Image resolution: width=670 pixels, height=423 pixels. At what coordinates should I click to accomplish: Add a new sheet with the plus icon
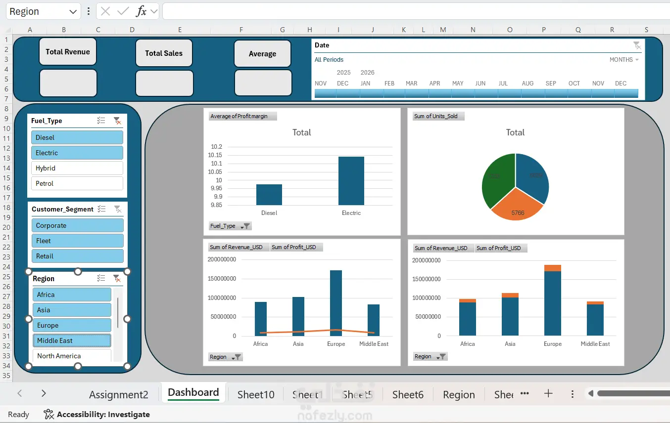click(x=548, y=393)
